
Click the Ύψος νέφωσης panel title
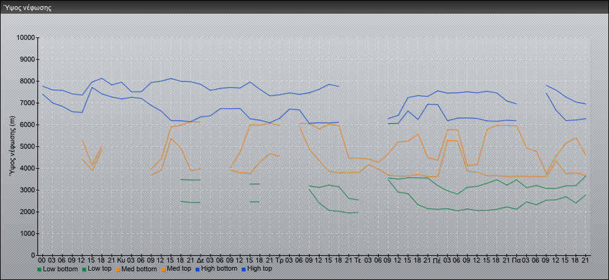tap(27, 7)
